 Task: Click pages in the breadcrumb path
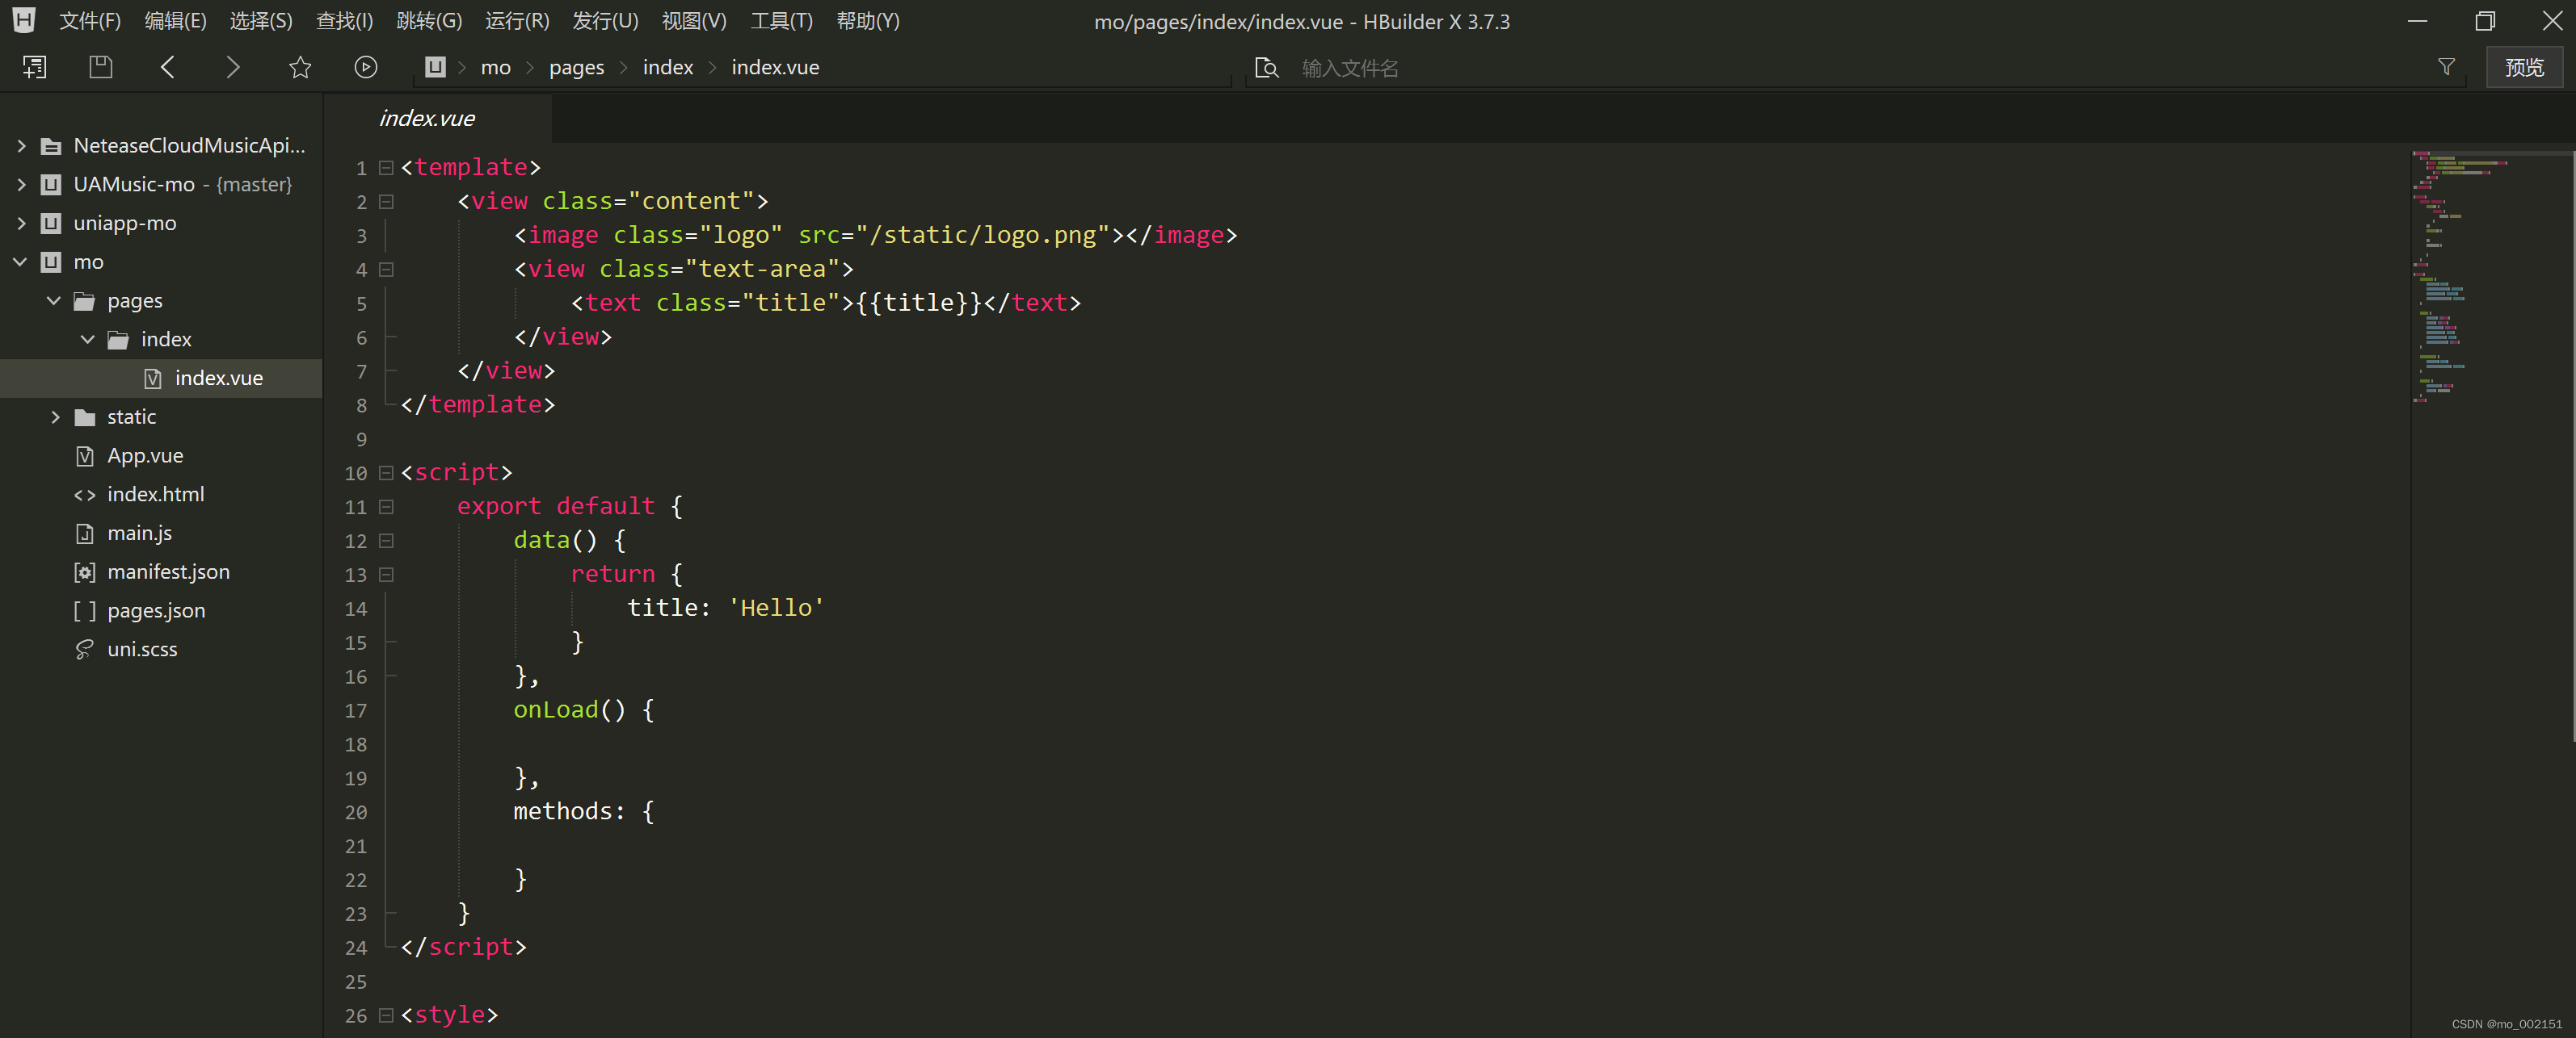pos(576,67)
